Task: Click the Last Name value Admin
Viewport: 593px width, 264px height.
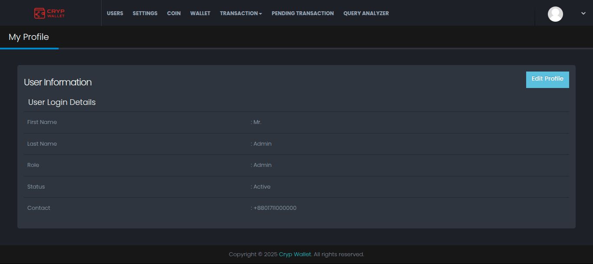Action: click(x=262, y=144)
